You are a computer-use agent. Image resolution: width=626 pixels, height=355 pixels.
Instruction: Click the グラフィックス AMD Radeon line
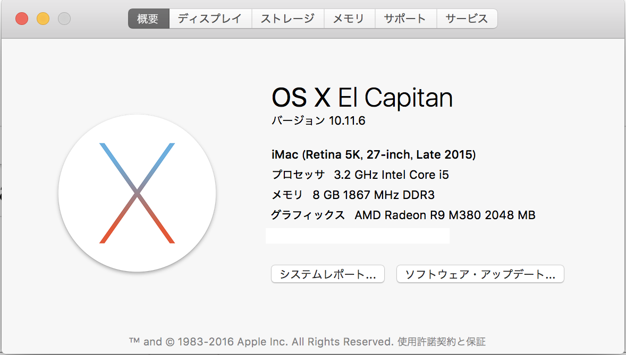click(x=403, y=215)
